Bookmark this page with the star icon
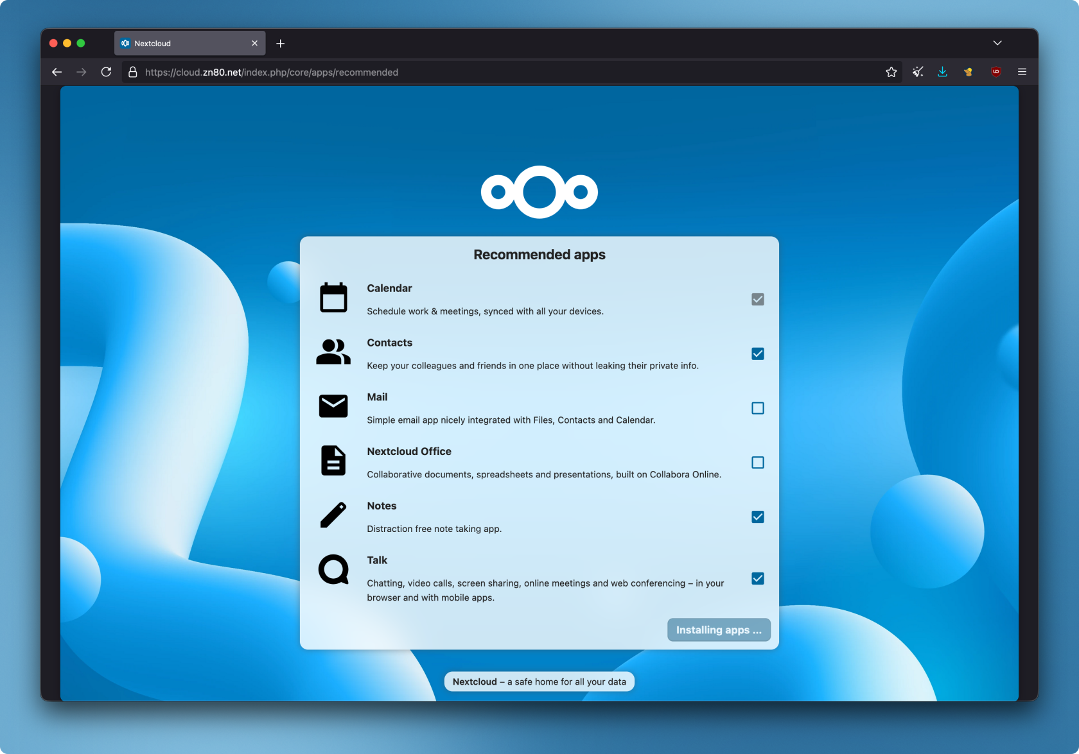Screen dimensions: 1079x754 click(x=891, y=72)
